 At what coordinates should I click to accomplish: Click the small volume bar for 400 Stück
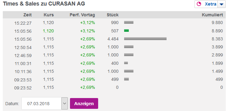[x=126, y=63]
